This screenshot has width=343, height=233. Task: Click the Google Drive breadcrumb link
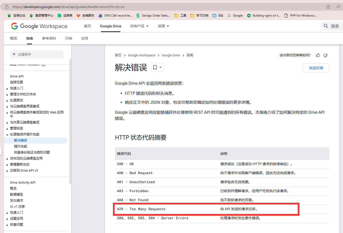[171, 55]
